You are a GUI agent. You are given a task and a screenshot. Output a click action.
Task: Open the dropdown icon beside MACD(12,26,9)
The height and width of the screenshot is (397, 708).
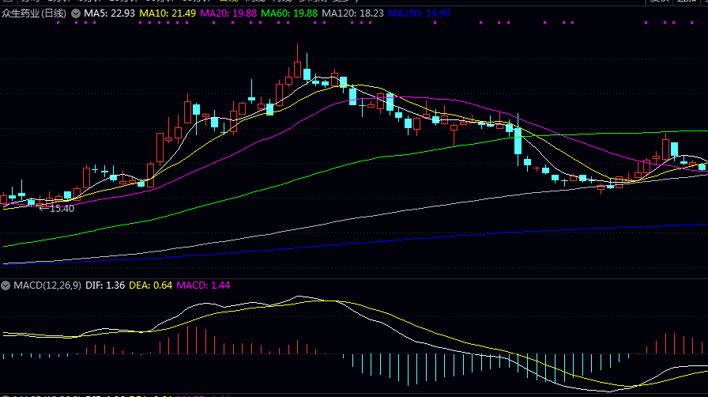coord(6,285)
